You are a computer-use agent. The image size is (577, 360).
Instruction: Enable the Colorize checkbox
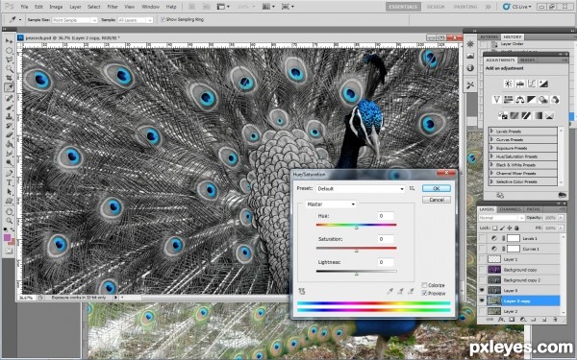point(424,285)
